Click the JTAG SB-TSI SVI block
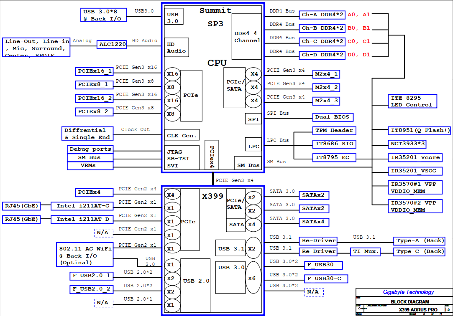Image resolution: width=453 pixels, height=316 pixels. pyautogui.click(x=182, y=158)
